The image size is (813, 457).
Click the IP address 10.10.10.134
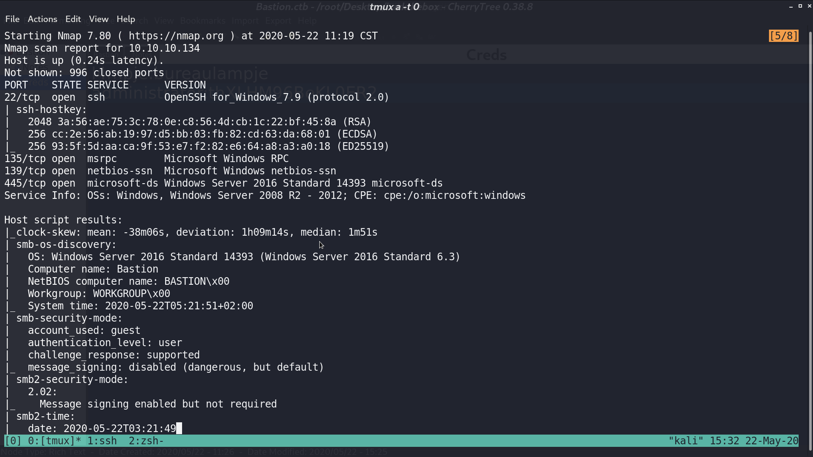pyautogui.click(x=164, y=48)
